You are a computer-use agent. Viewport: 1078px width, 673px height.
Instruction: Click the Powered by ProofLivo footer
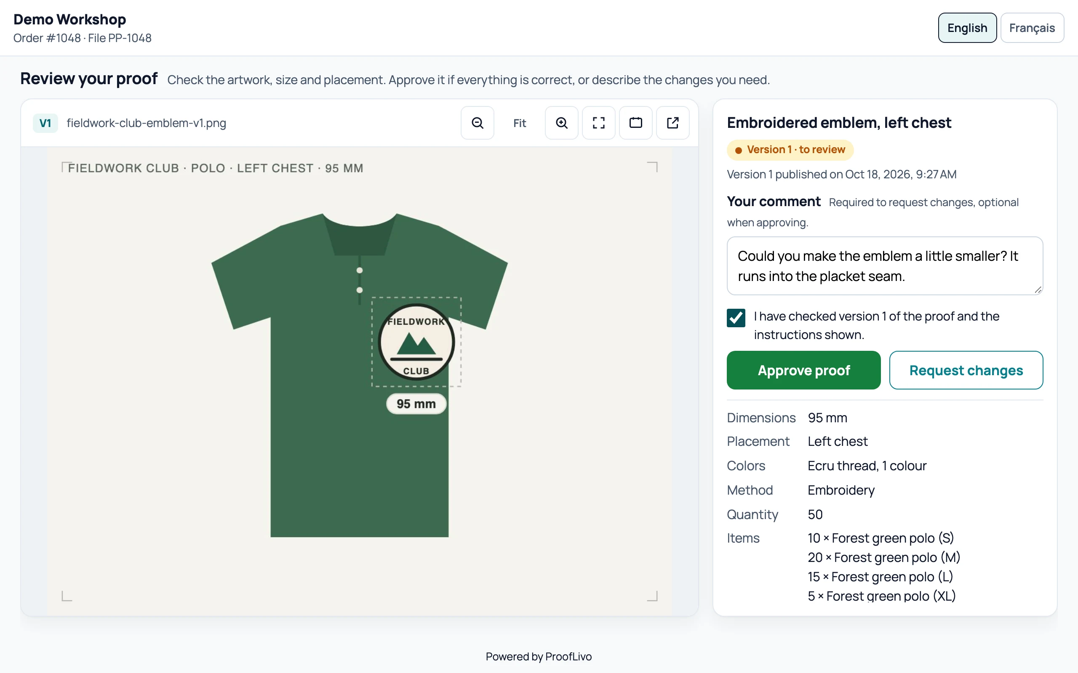point(539,656)
